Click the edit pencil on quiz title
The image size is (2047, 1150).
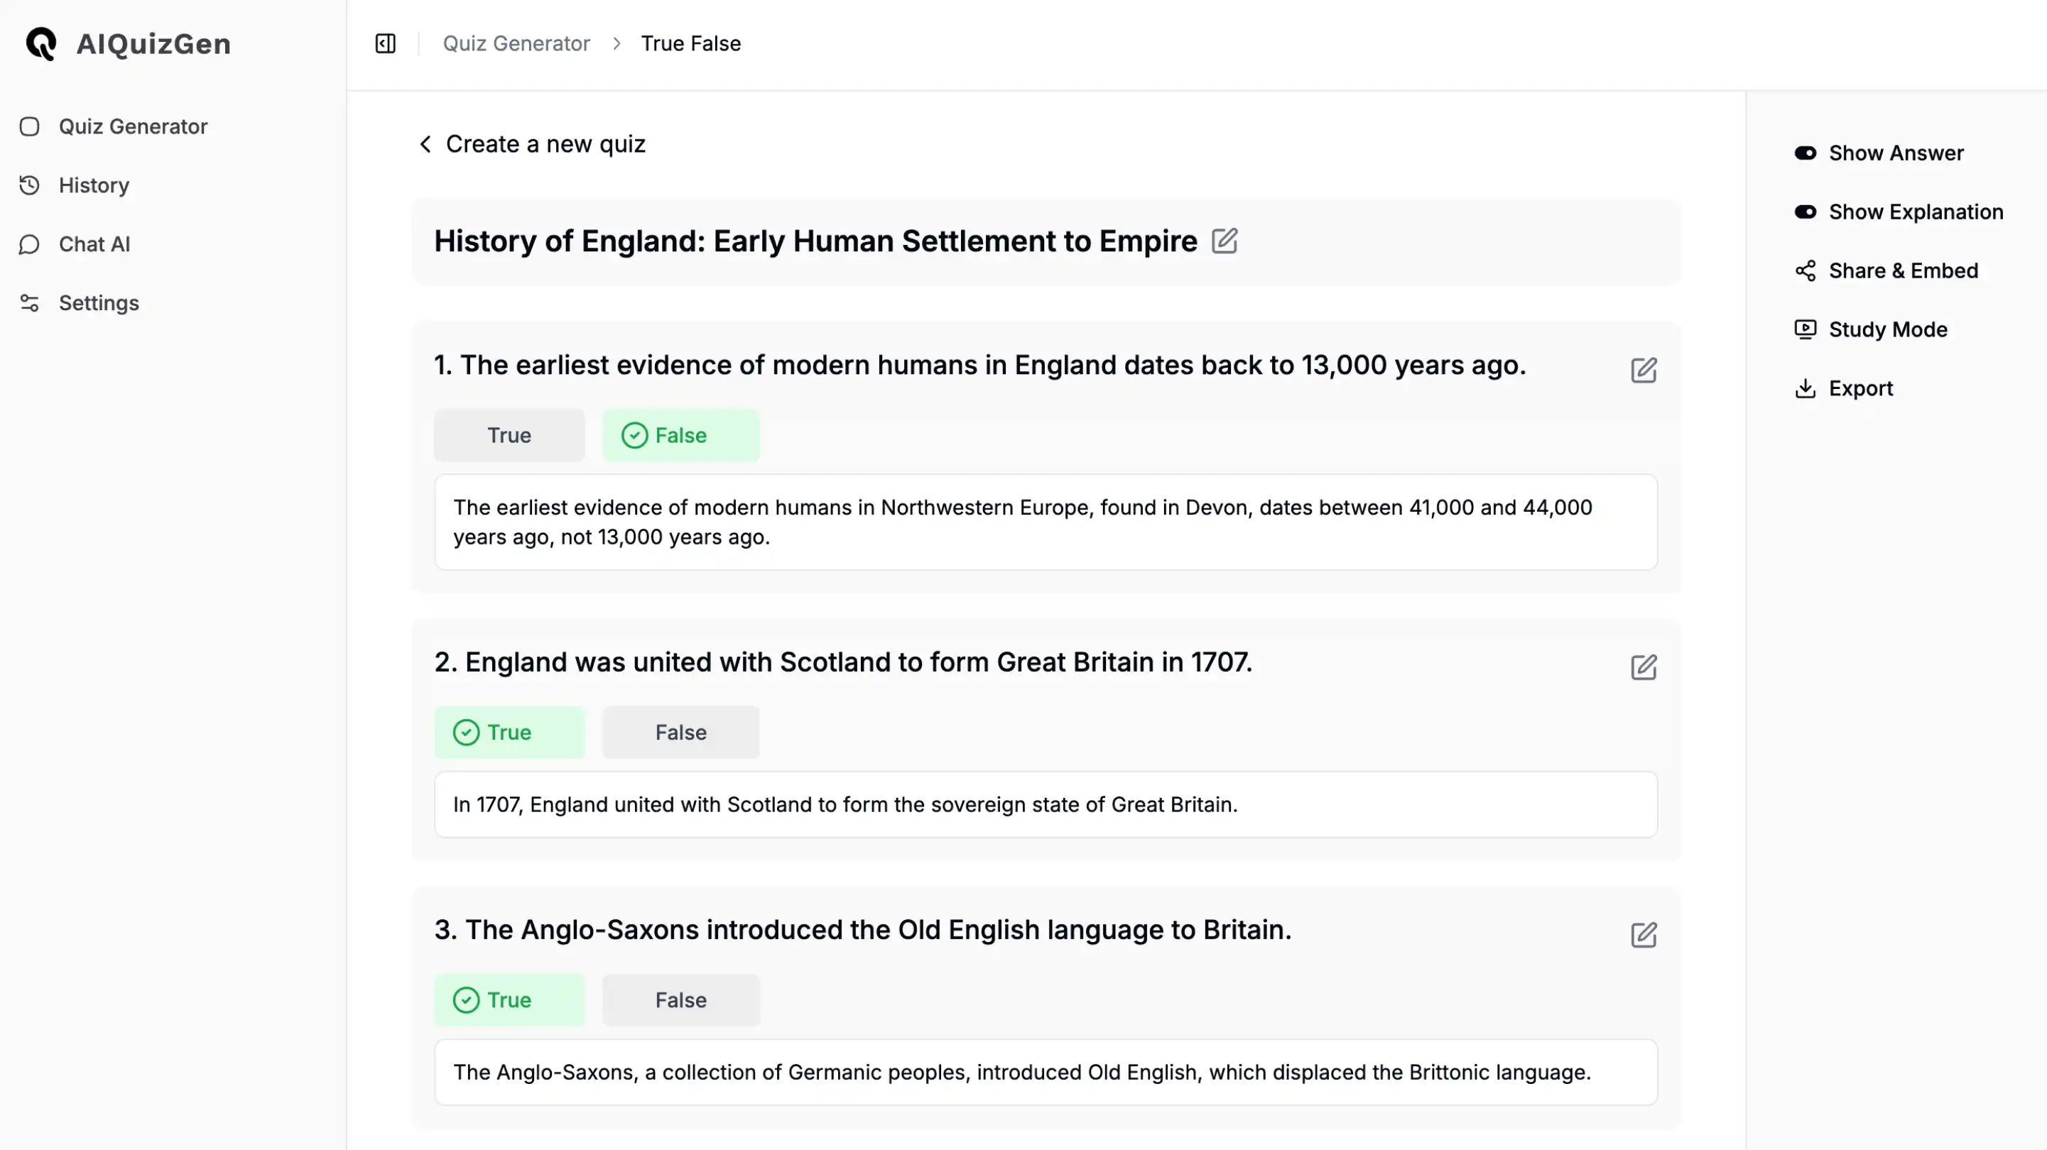1225,241
